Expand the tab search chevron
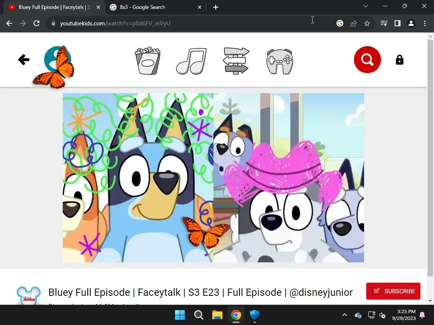The height and width of the screenshot is (325, 434). pos(366,6)
